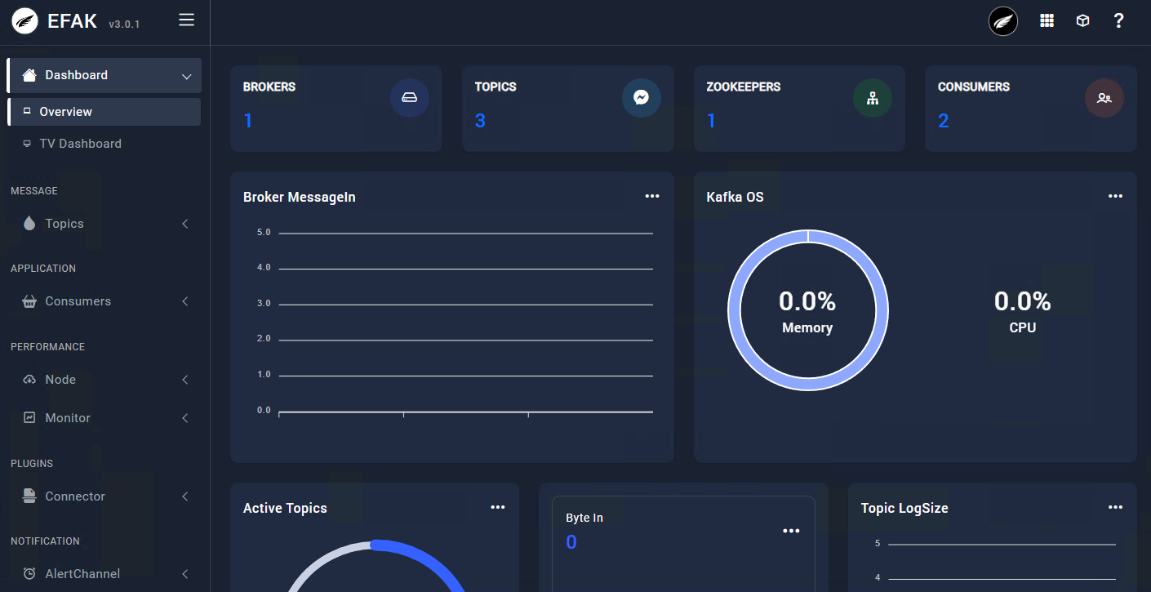Click the Connector plugin icon in sidebar

pos(29,496)
